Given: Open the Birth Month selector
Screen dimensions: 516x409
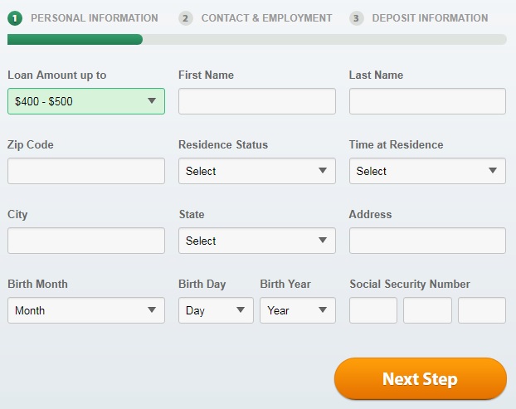Looking at the screenshot, I should (86, 310).
